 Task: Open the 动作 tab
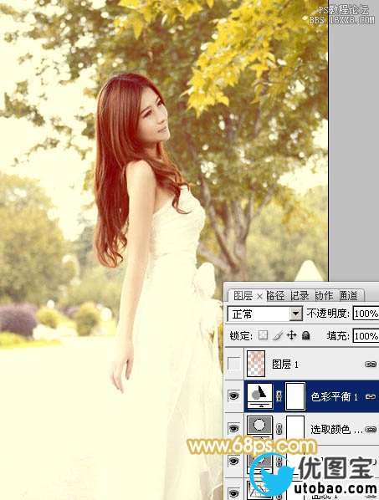[x=324, y=296]
